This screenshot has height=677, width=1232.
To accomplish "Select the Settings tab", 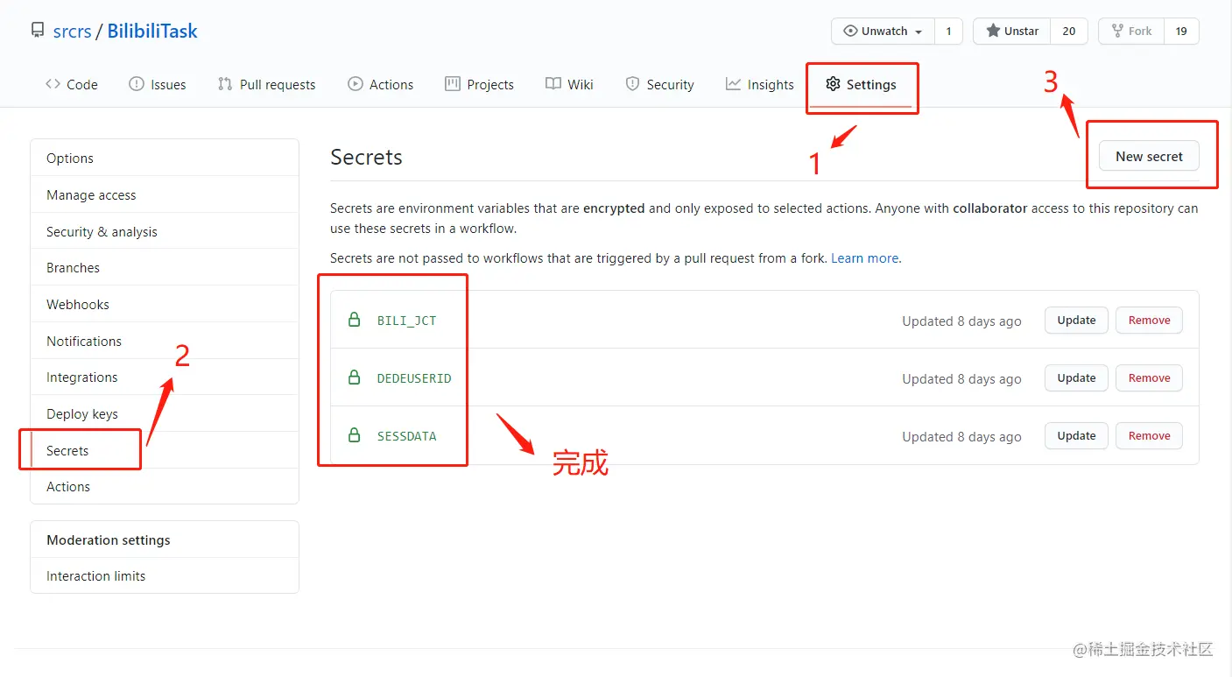I will point(861,84).
